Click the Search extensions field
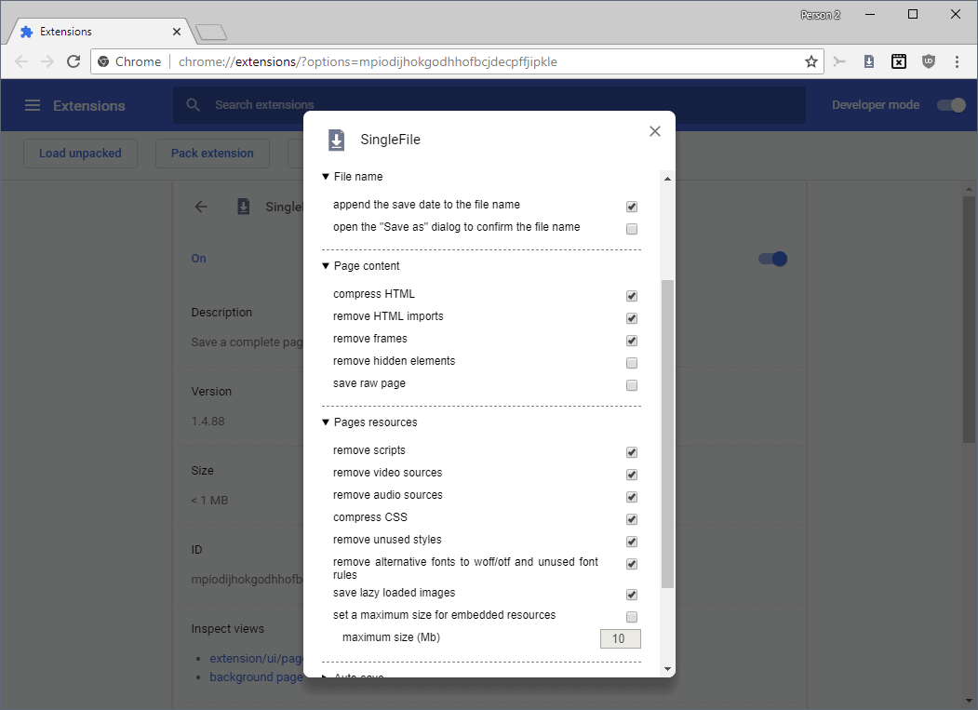Screen dimensions: 978x710 click(489, 105)
